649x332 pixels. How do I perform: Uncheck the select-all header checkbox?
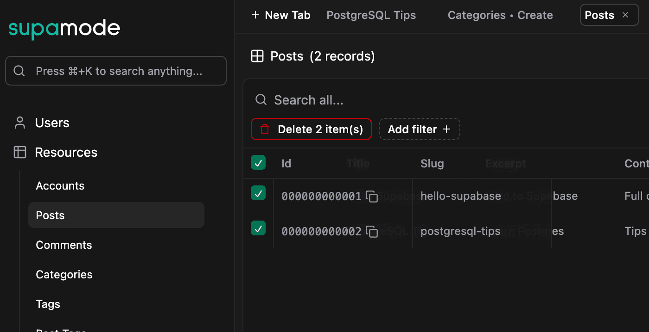click(x=258, y=162)
